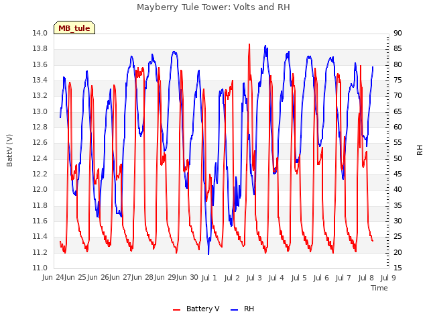
Task: Click the 11.6 left axis tick
Action: pyautogui.click(x=40, y=221)
